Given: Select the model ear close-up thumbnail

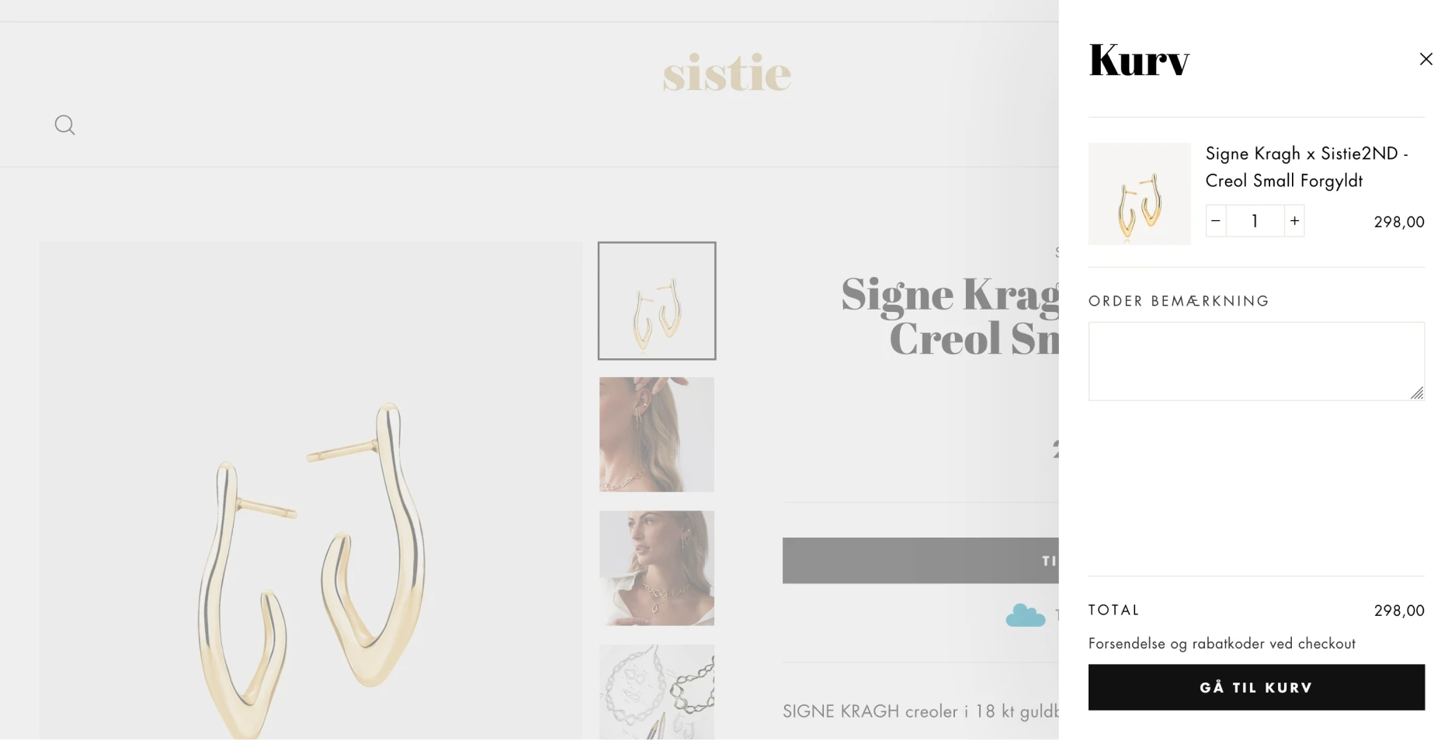Looking at the screenshot, I should [657, 434].
